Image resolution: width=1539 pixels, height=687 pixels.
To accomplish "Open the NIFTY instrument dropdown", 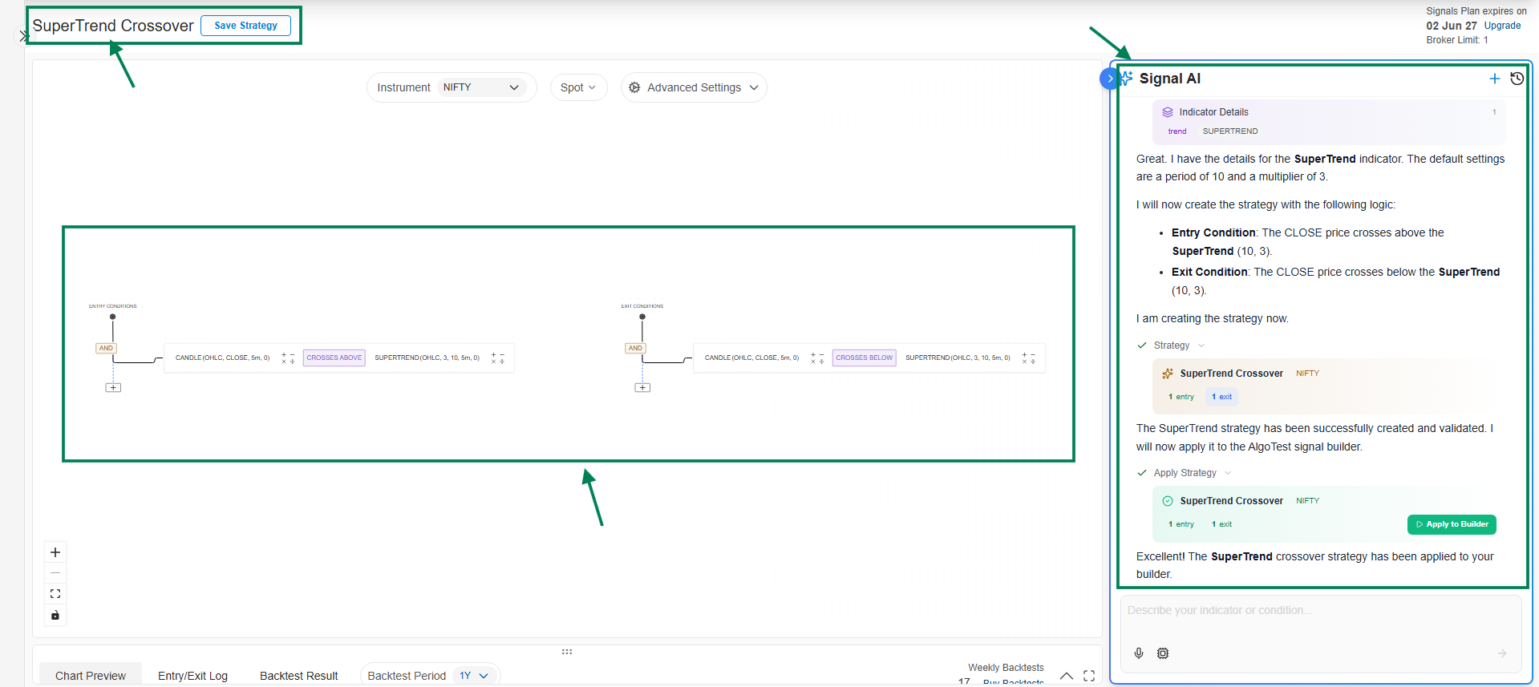I will pyautogui.click(x=481, y=87).
